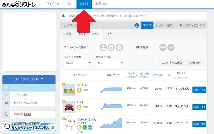Click the 取引設定 person icon
This screenshot has width=214, height=134.
coord(6,114)
